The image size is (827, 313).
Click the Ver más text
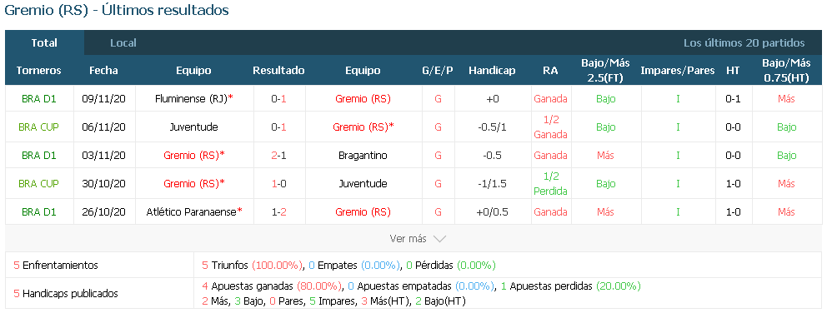408,239
